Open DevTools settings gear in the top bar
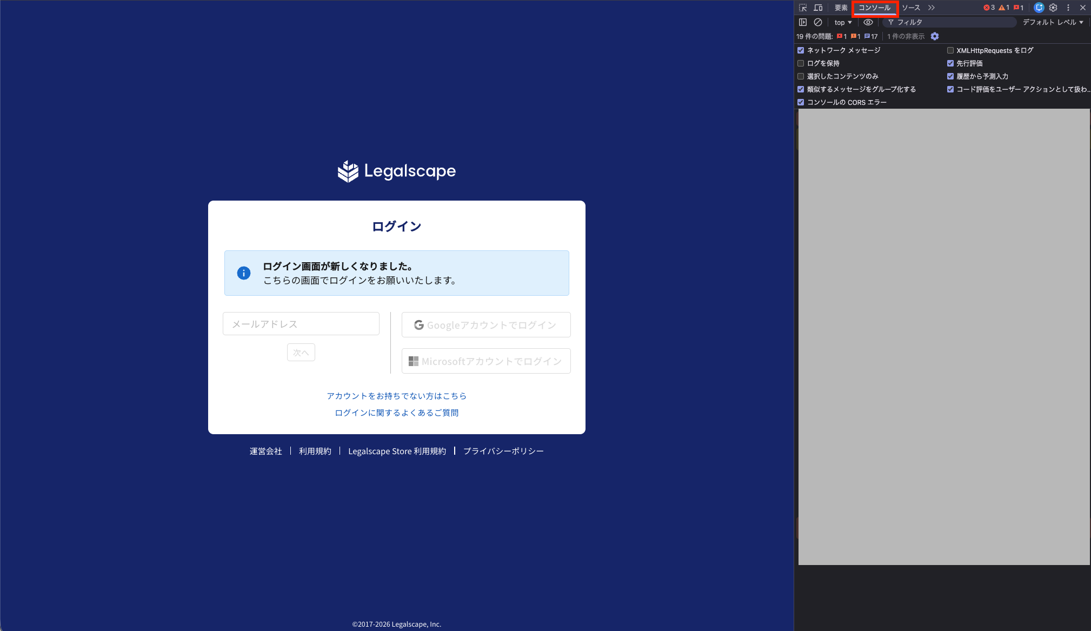Screen dimensions: 1091x631 click(x=1053, y=8)
